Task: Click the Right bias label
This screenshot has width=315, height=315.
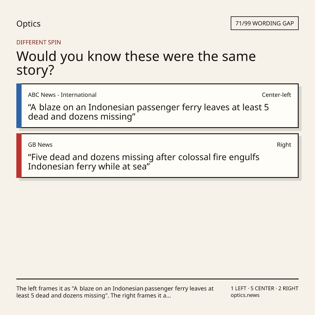Action: [x=284, y=145]
